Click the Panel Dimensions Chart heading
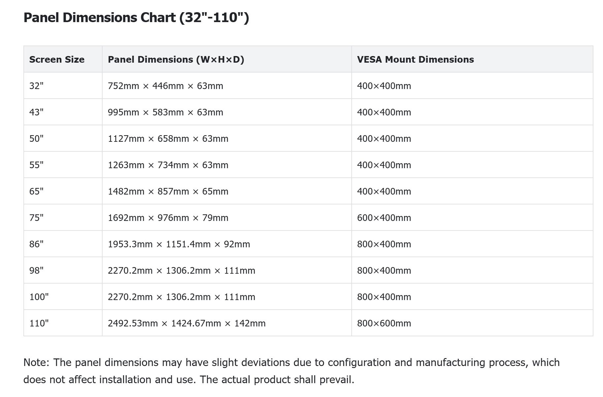603x397 pixels. pyautogui.click(x=136, y=17)
